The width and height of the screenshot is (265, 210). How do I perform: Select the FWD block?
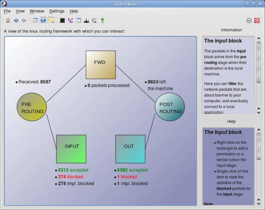click(x=101, y=65)
